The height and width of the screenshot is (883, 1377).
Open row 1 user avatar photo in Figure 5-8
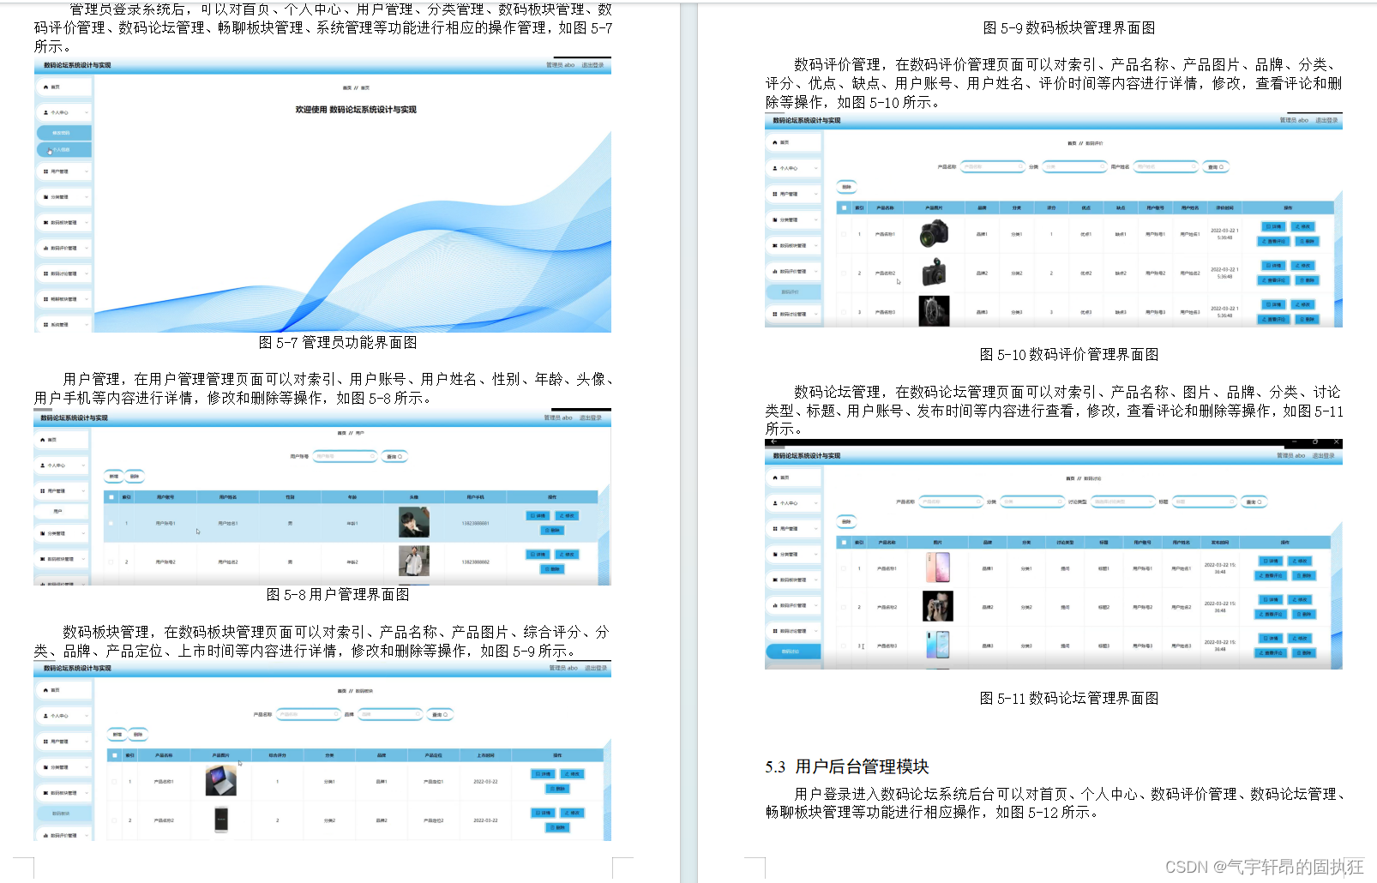tap(414, 523)
